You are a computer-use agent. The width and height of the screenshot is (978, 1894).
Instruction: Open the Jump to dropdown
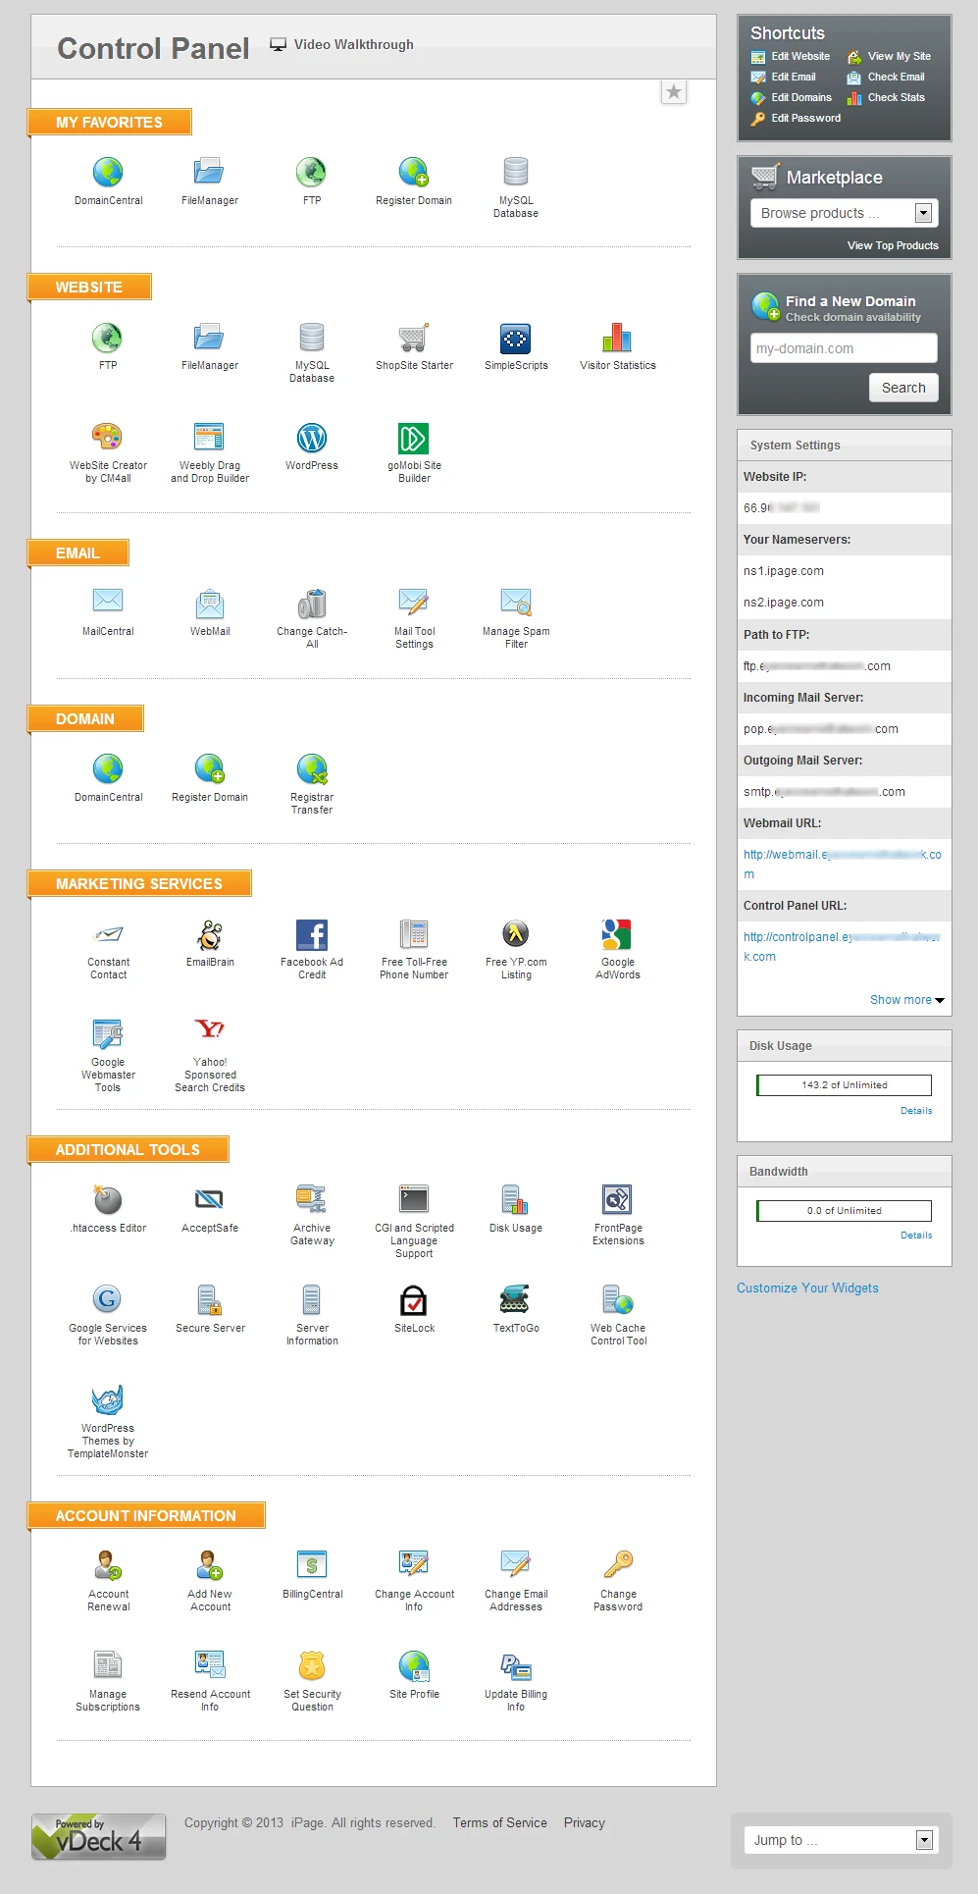(841, 1840)
